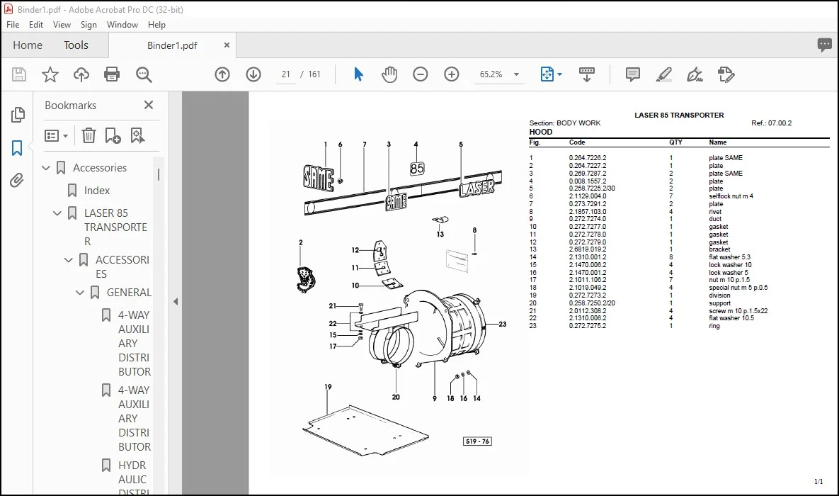Zoom out with the minus button
The height and width of the screenshot is (496, 839).
pos(421,74)
